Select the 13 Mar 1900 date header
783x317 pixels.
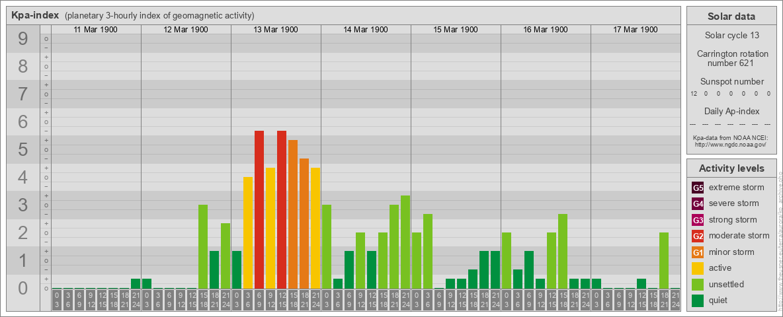coord(276,30)
